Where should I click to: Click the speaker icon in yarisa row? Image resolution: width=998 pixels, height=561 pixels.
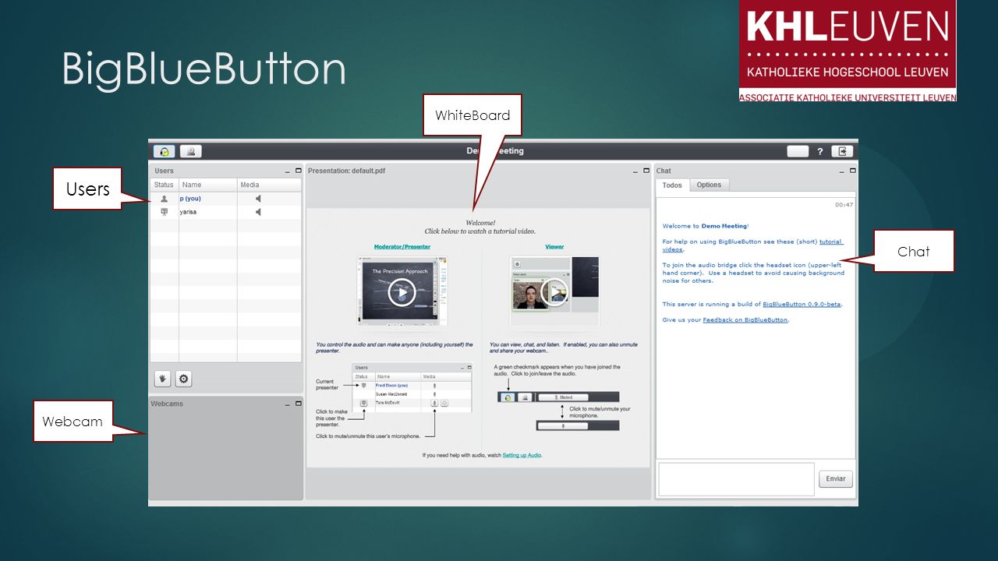259,212
